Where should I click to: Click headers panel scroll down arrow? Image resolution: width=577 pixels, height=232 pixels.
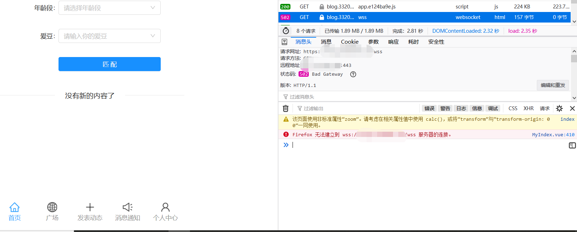pos(574,98)
